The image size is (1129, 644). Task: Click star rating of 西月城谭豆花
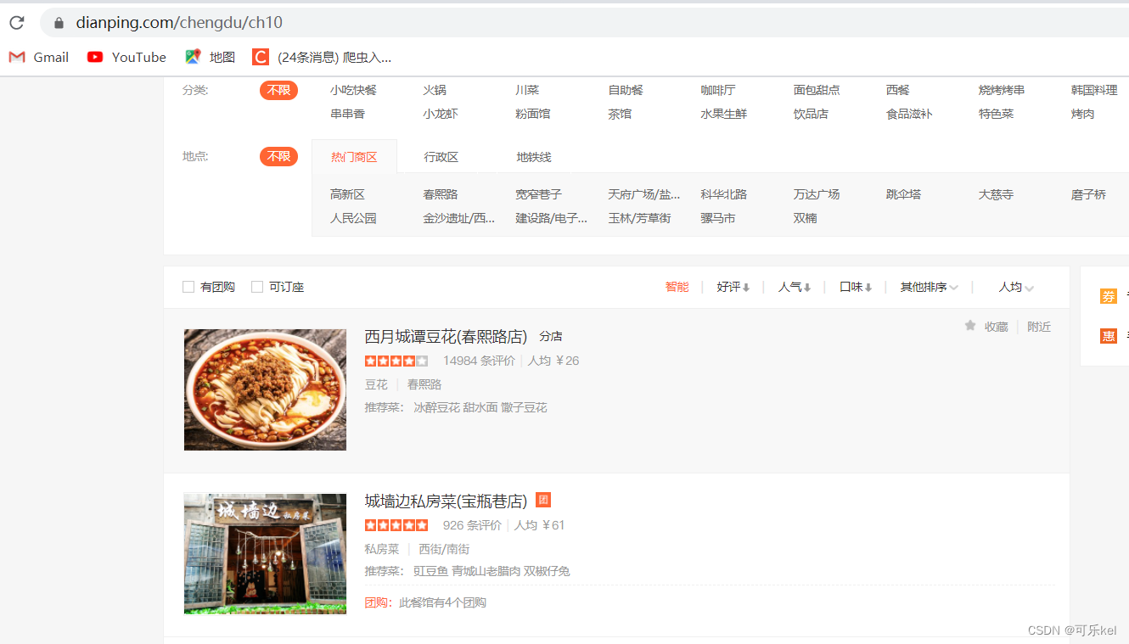click(x=396, y=361)
